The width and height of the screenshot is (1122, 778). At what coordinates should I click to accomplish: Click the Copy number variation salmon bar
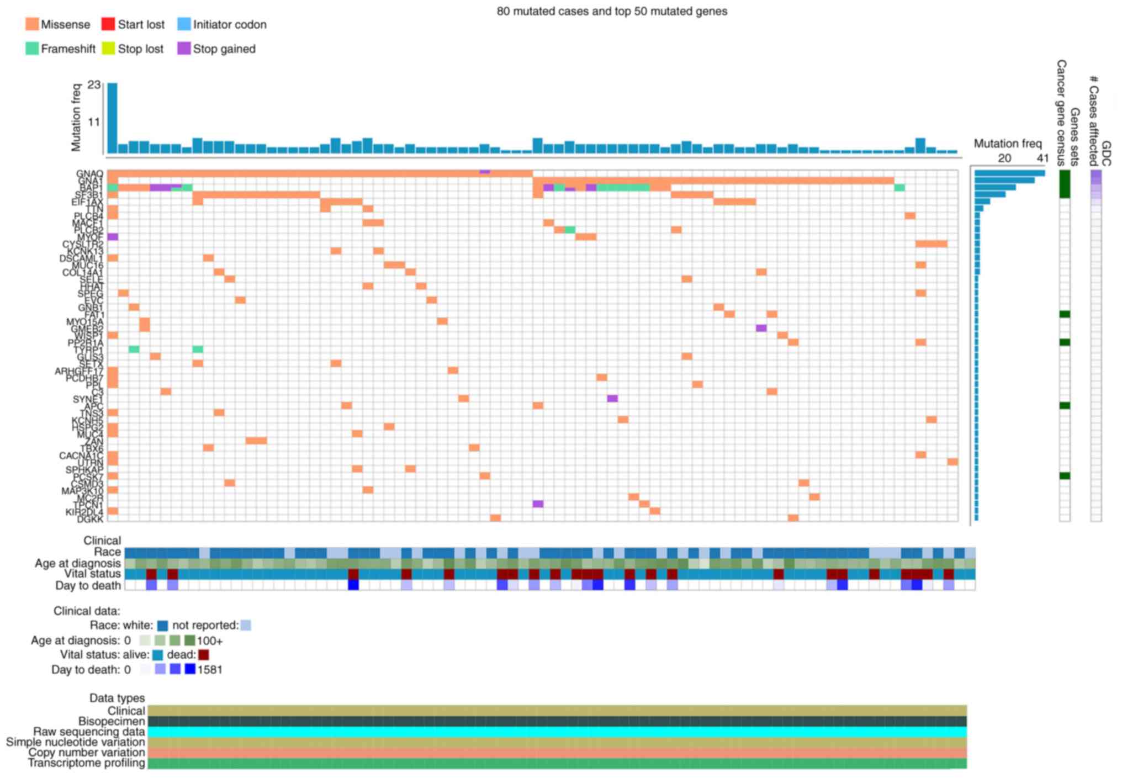pyautogui.click(x=557, y=753)
